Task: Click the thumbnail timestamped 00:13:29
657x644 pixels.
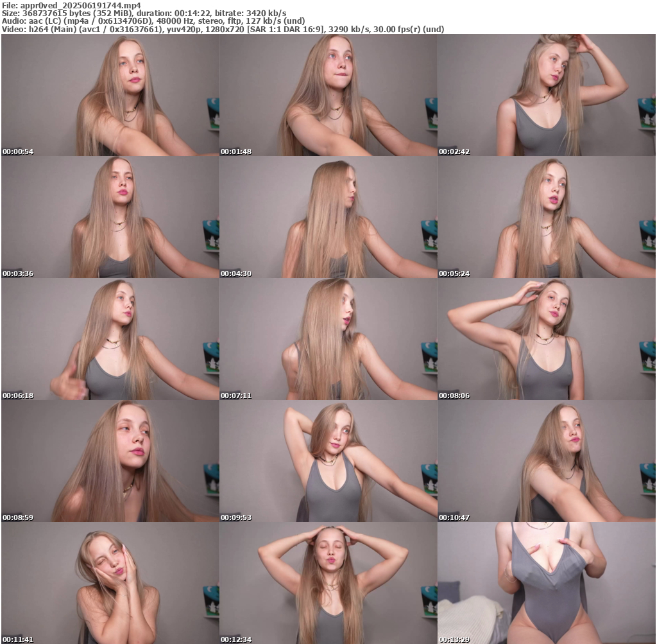Action: pyautogui.click(x=547, y=583)
